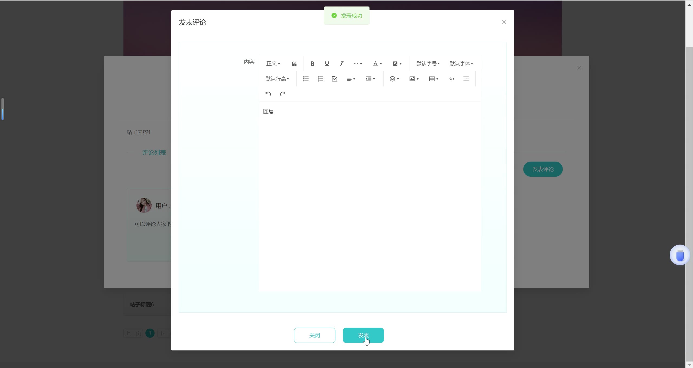Open the 默认行高 line height menu

point(277,79)
